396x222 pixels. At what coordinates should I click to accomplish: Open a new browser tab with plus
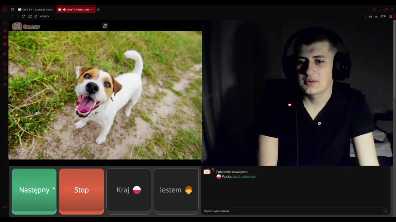(98, 10)
